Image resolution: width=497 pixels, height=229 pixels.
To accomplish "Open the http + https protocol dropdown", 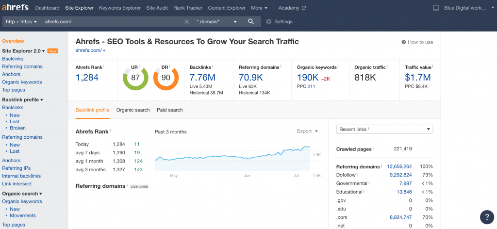I will pyautogui.click(x=21, y=22).
